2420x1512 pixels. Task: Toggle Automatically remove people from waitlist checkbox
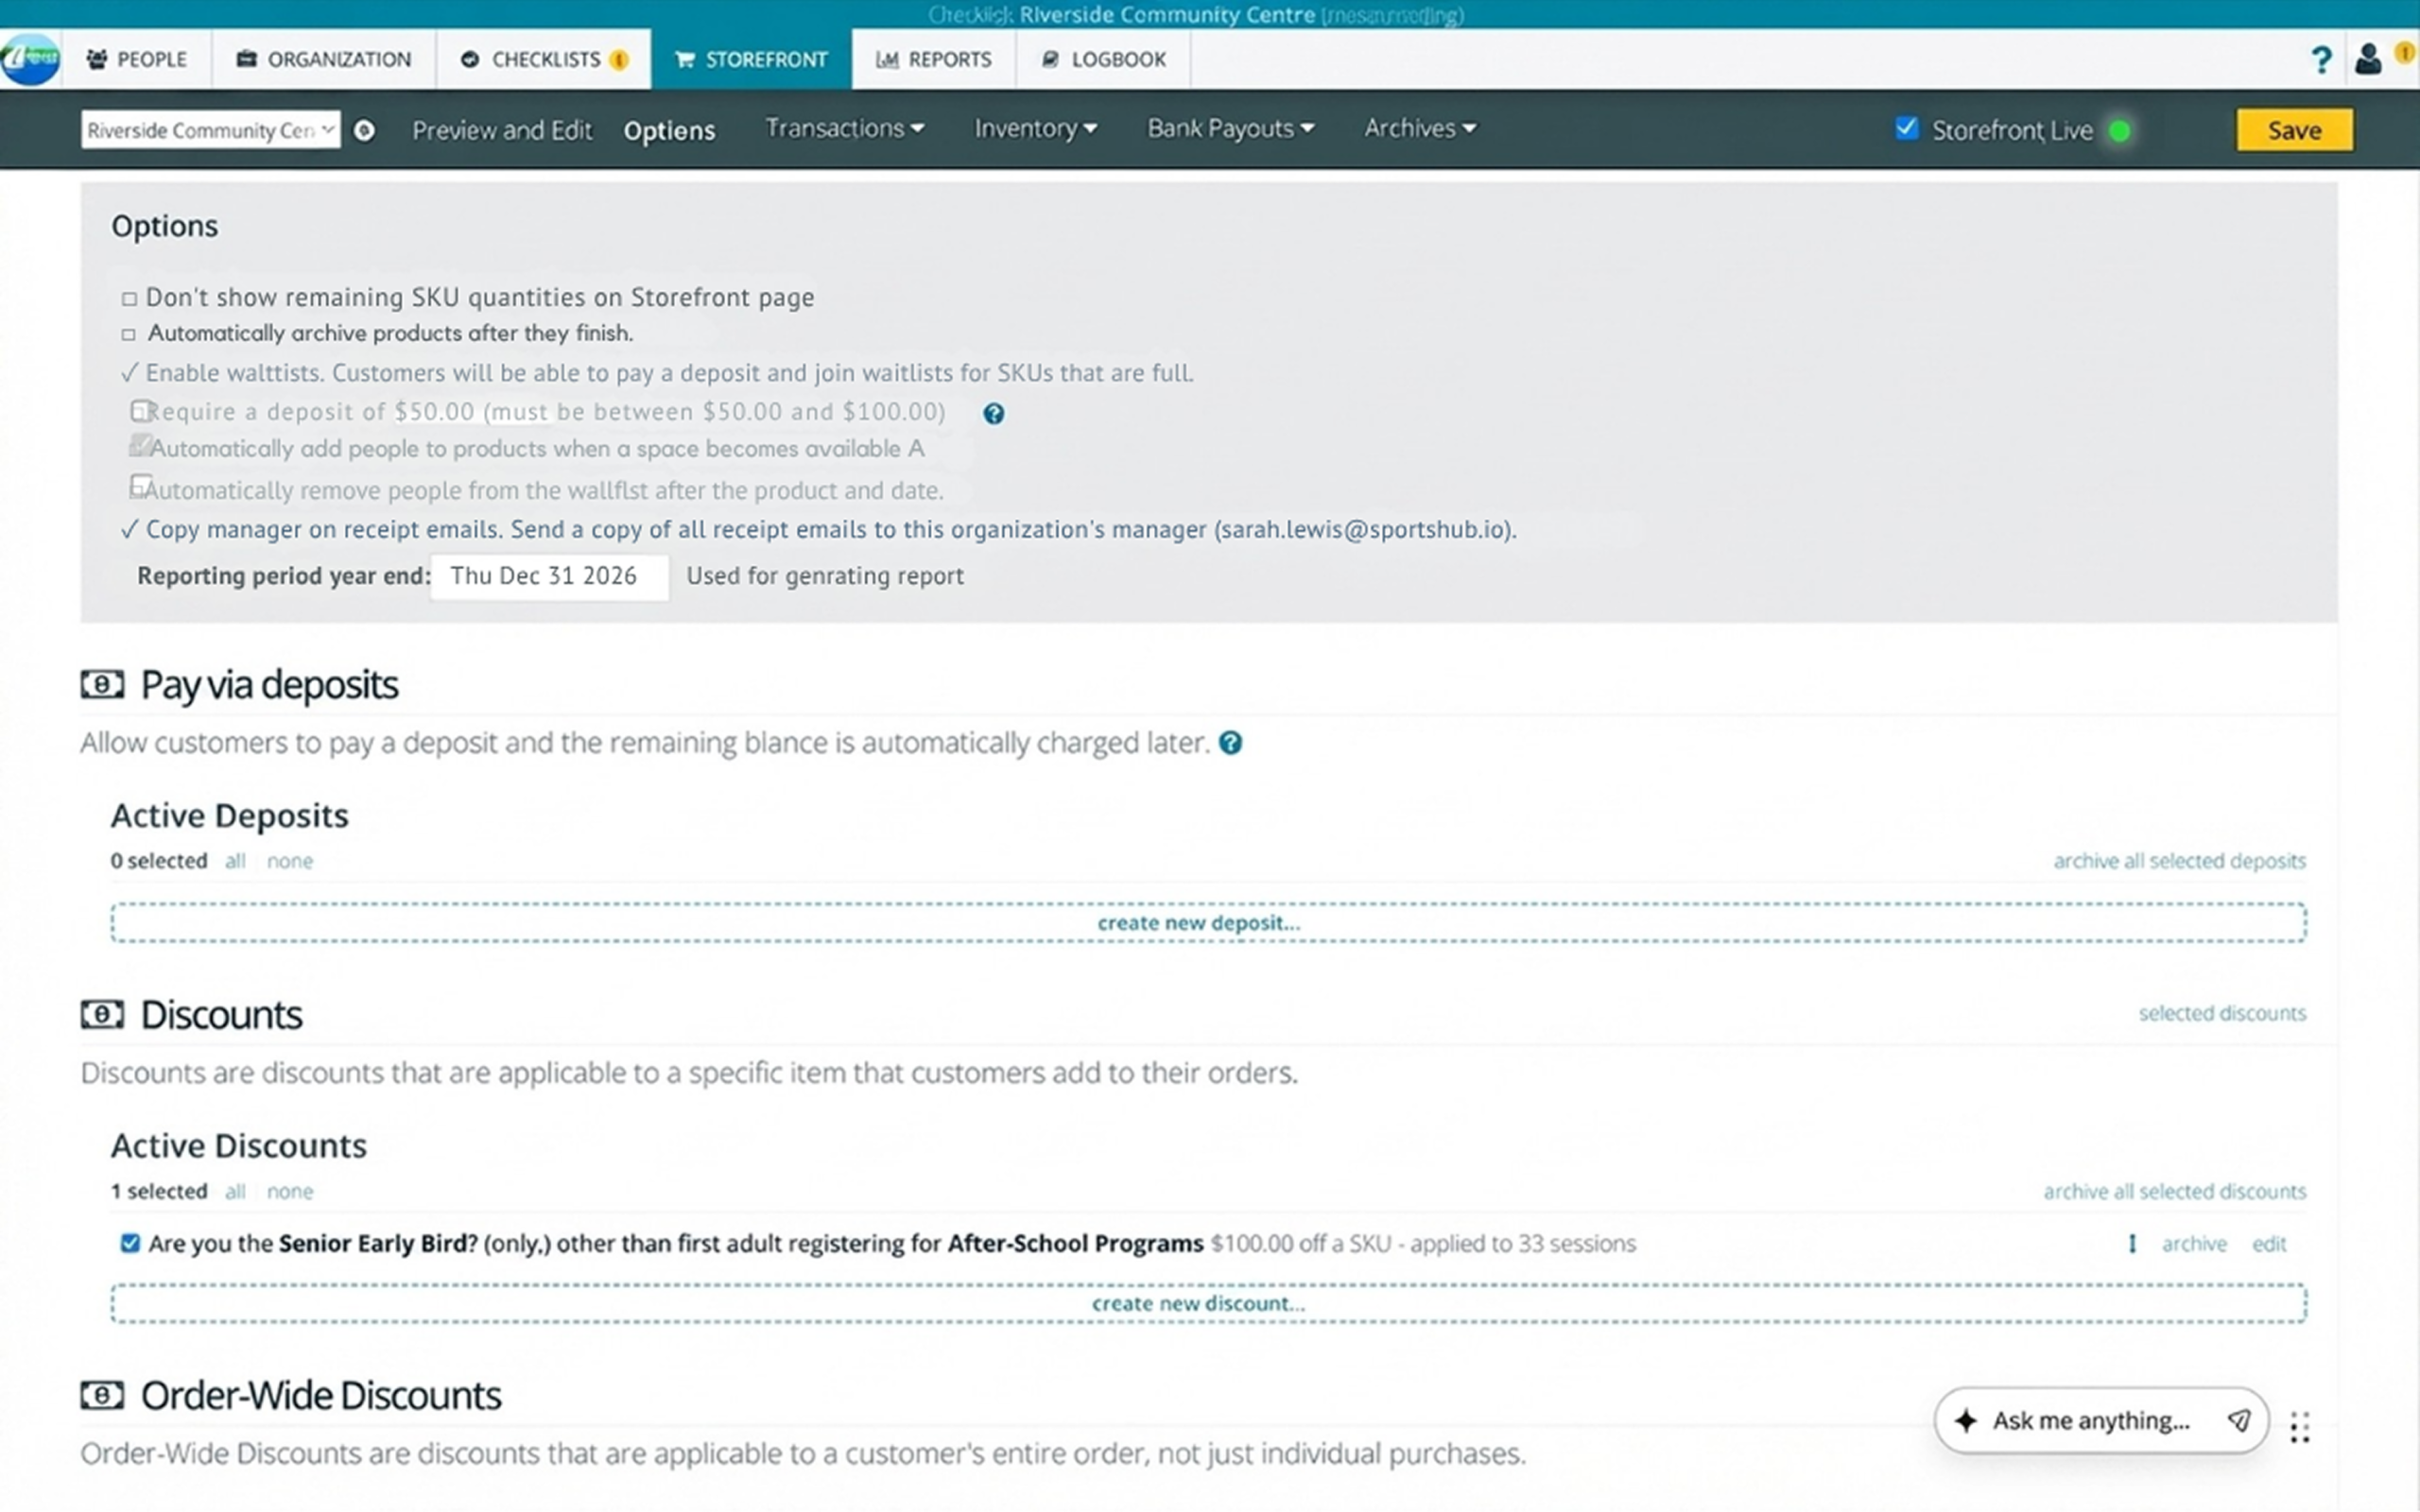pyautogui.click(x=140, y=486)
